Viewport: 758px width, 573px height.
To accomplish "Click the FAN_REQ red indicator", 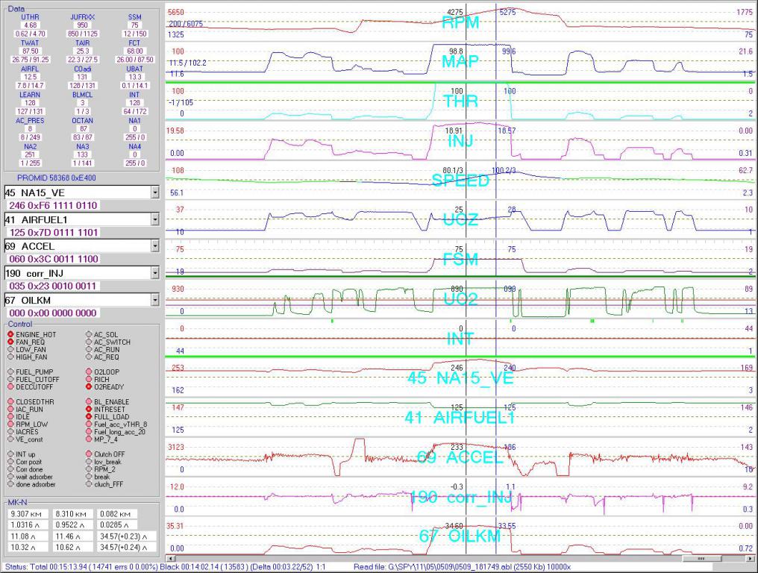I will pyautogui.click(x=10, y=342).
